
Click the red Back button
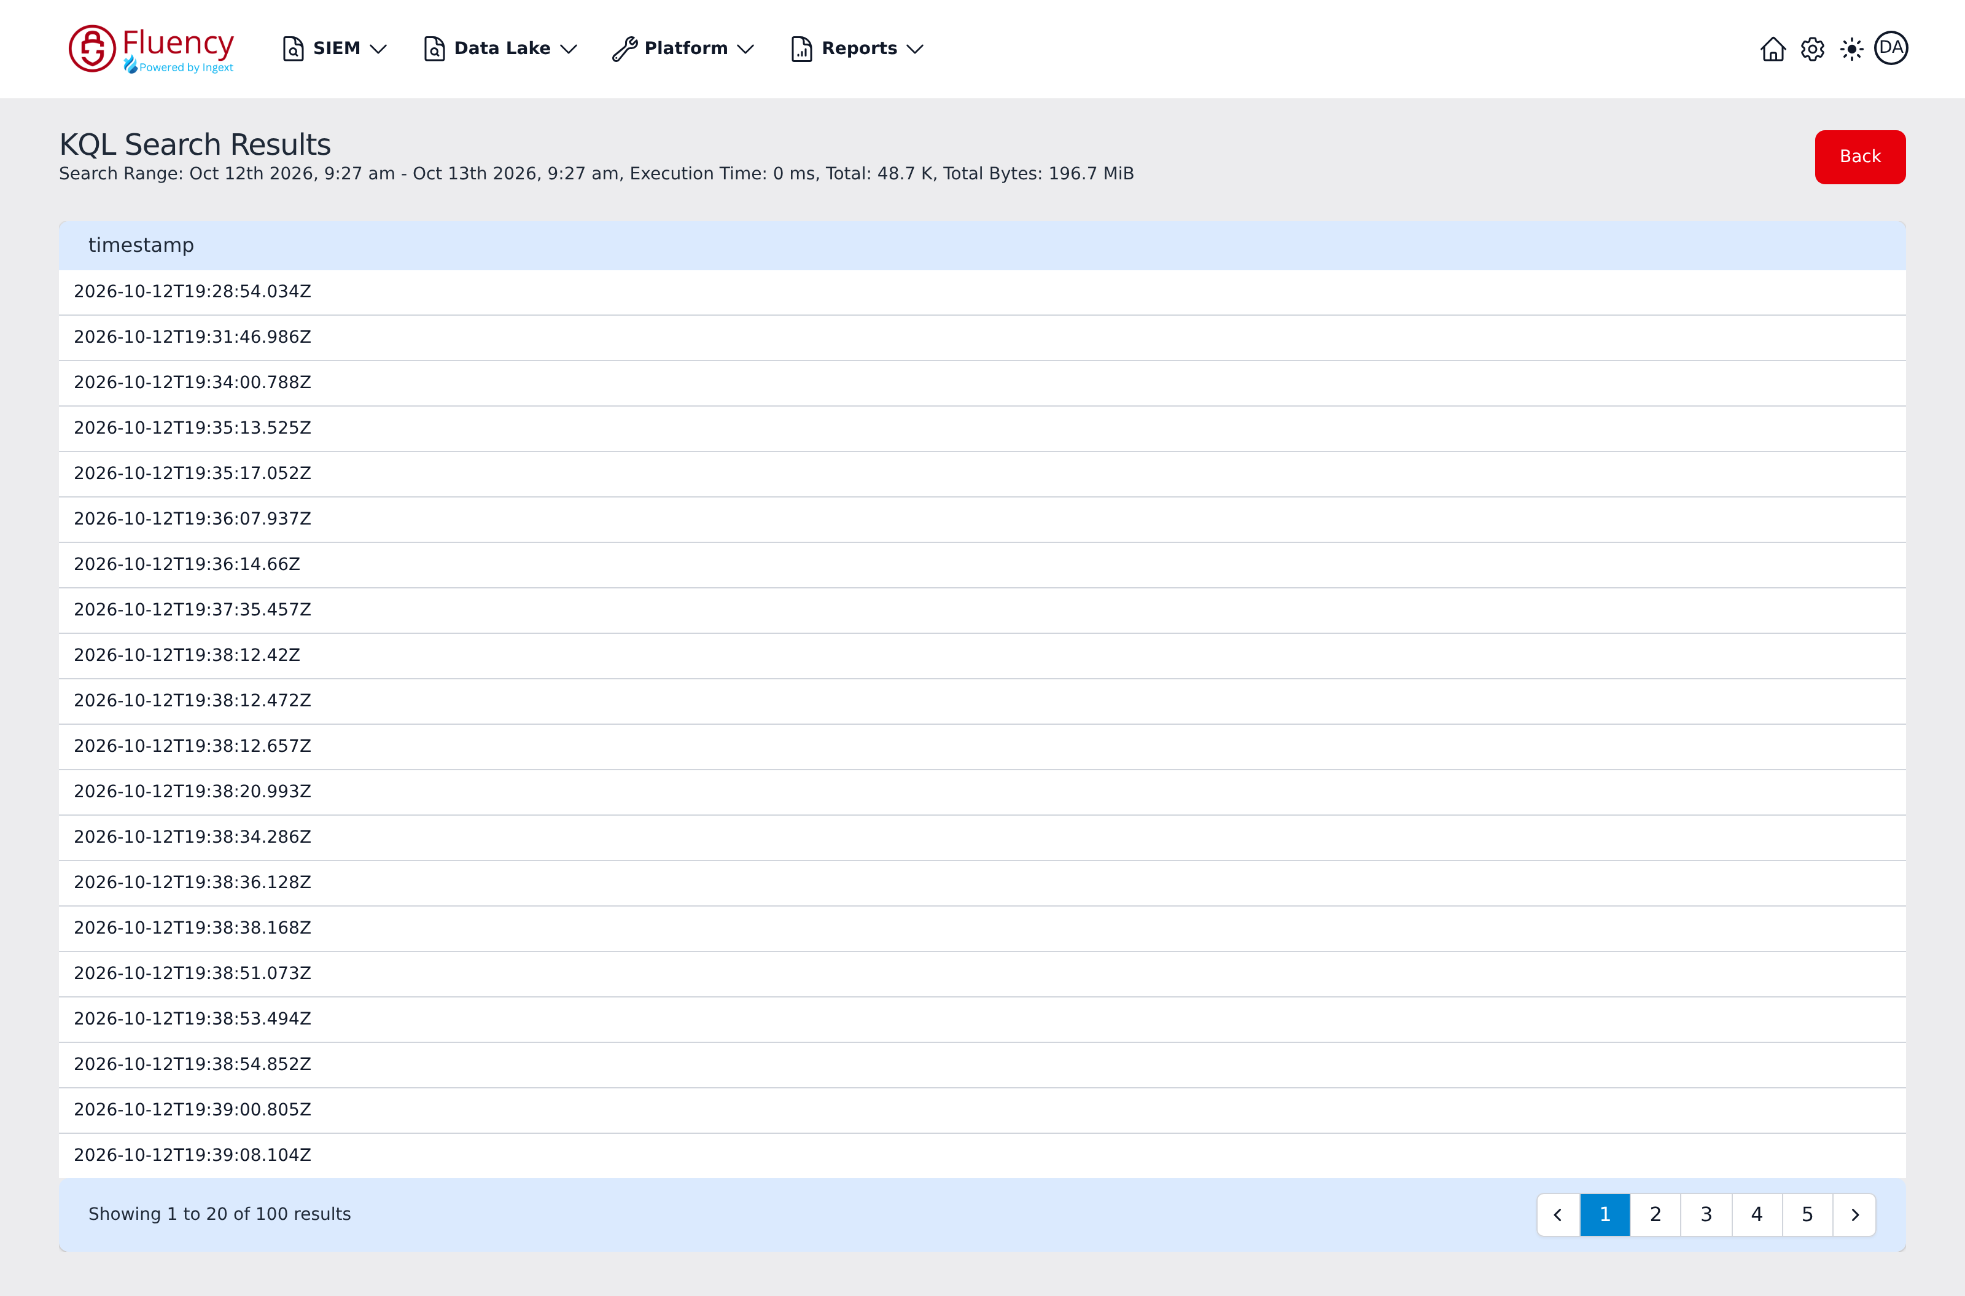coord(1860,156)
